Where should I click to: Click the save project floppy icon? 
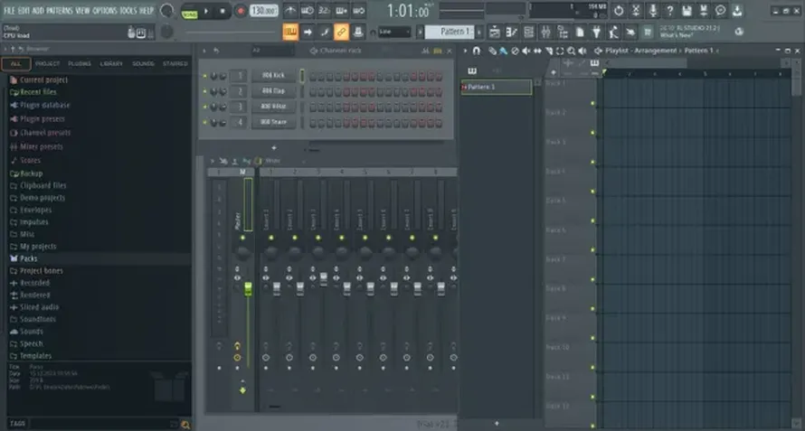coord(687,10)
